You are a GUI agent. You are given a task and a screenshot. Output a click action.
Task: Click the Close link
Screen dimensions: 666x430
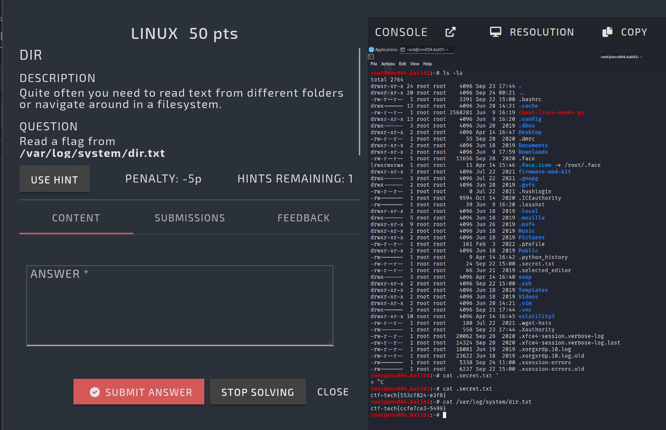pyautogui.click(x=333, y=392)
